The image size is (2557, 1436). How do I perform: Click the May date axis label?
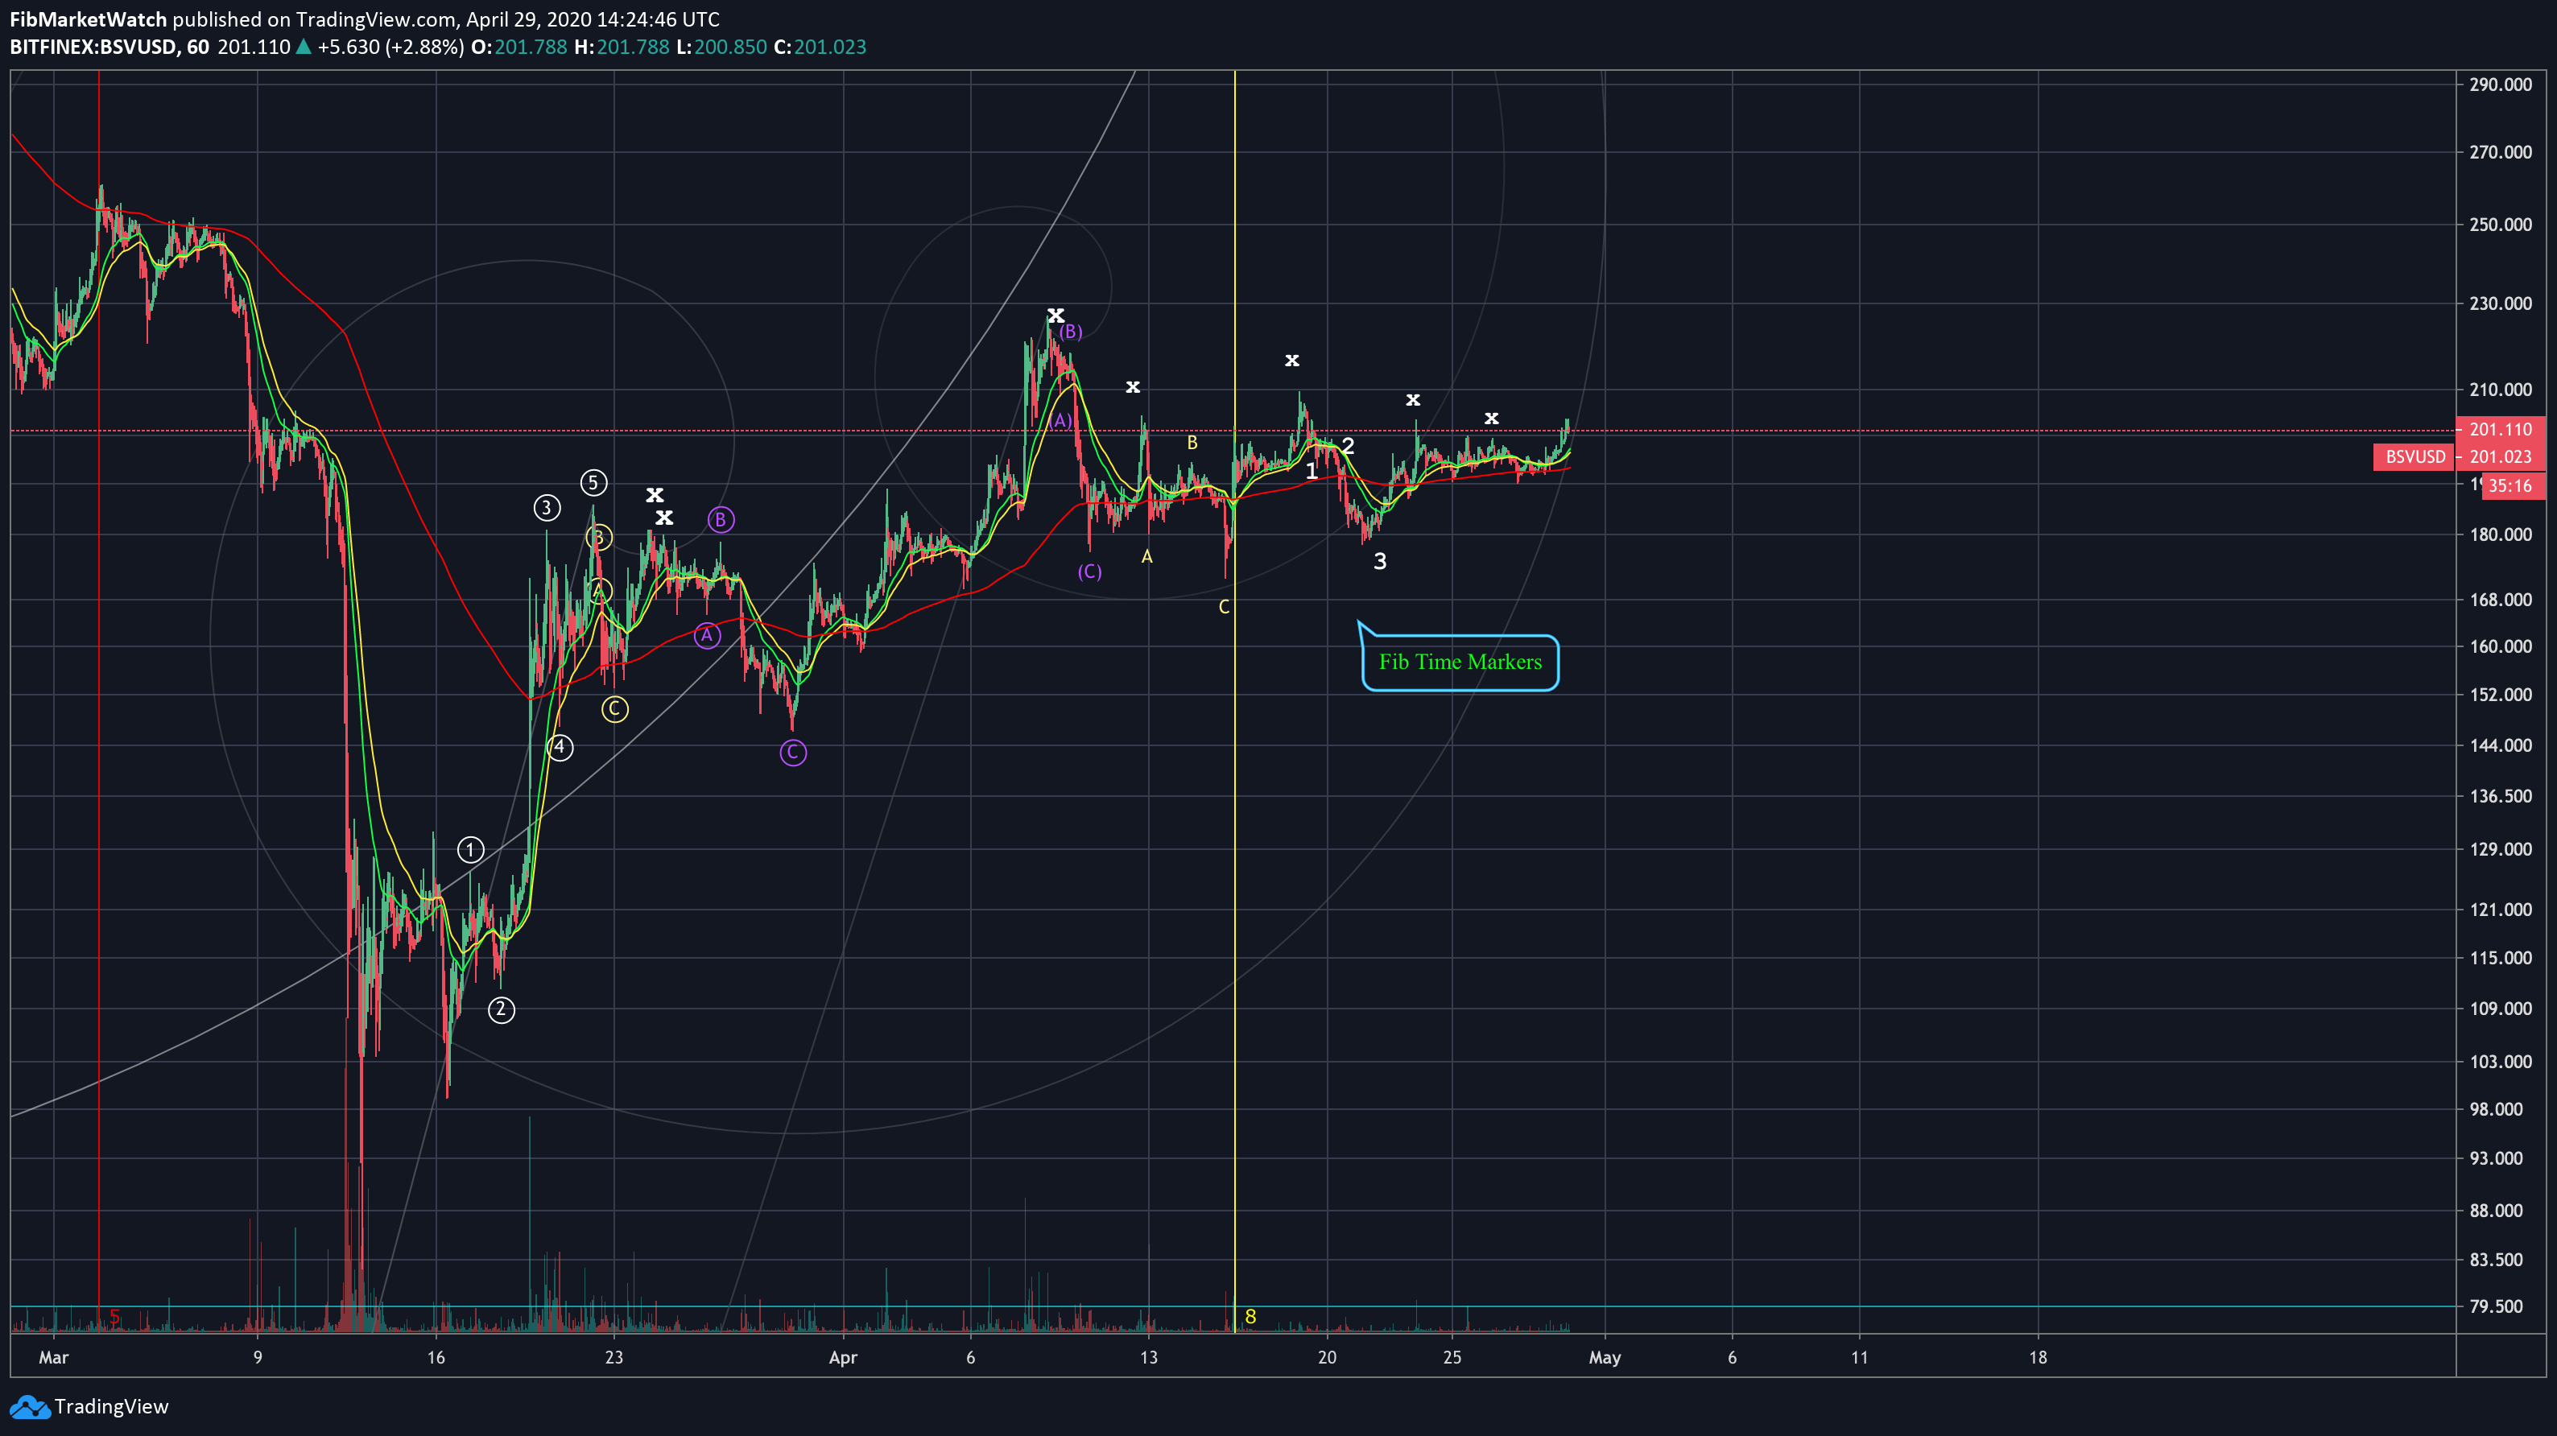tap(1605, 1358)
